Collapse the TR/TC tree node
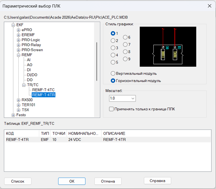This screenshot has width=216, height=189. (x=24, y=85)
